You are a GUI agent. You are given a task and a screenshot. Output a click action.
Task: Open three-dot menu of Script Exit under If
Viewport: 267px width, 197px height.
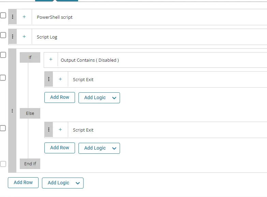click(x=49, y=79)
